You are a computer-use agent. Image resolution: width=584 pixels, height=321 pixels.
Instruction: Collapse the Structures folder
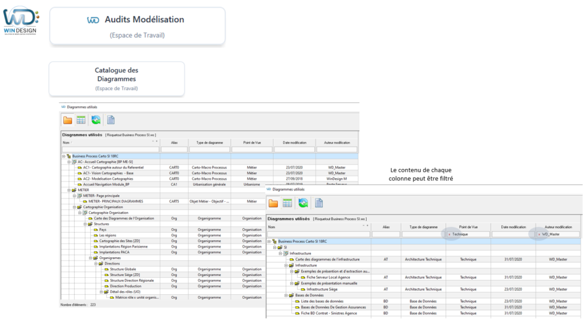(85, 224)
